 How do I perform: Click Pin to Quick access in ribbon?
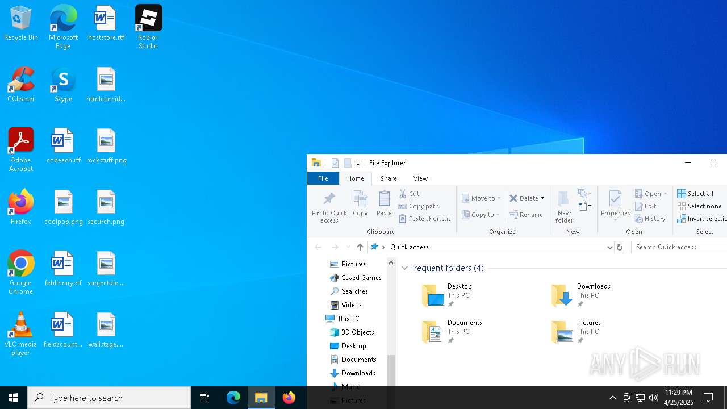(x=329, y=207)
